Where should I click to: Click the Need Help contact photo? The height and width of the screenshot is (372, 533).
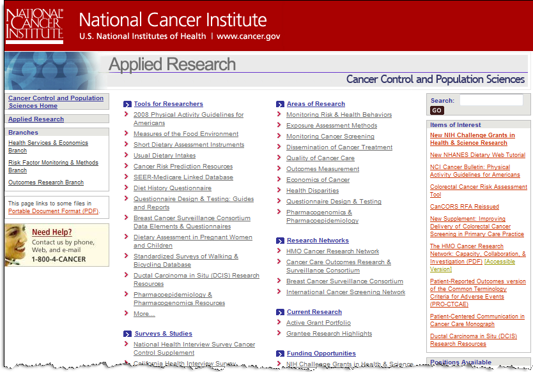click(16, 244)
